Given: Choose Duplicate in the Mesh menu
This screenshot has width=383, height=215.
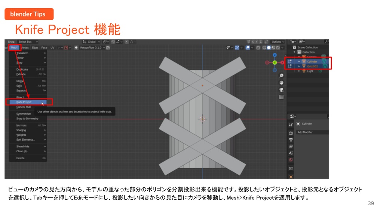Looking at the screenshot, I should 28,70.
